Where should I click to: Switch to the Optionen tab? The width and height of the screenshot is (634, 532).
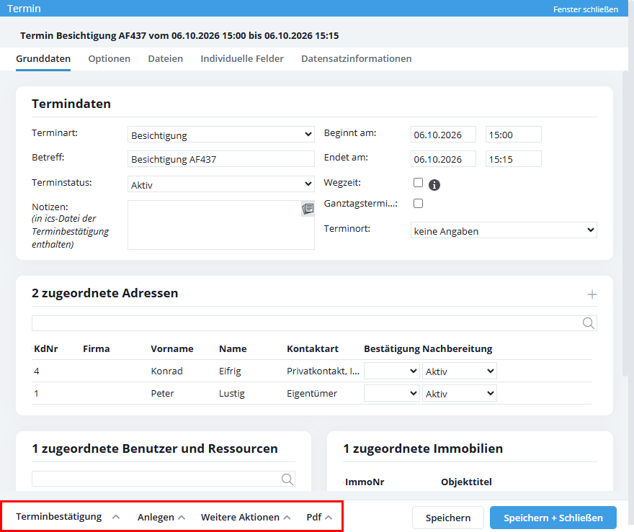click(x=110, y=58)
